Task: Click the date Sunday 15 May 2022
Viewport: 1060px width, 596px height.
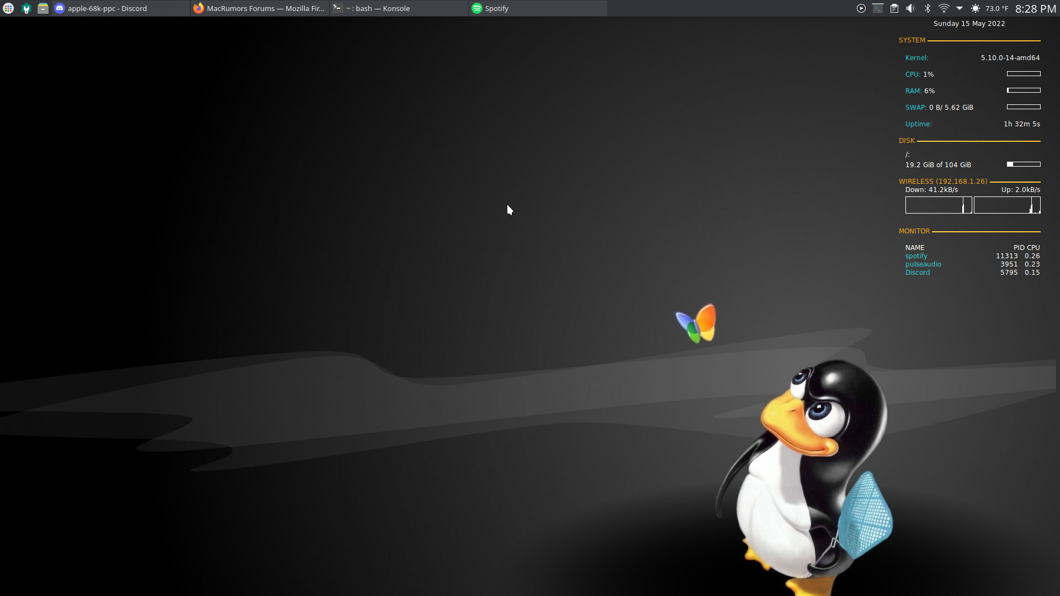Action: pyautogui.click(x=969, y=24)
